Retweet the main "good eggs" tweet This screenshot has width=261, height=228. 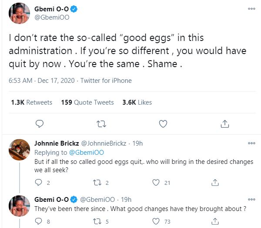(101, 124)
